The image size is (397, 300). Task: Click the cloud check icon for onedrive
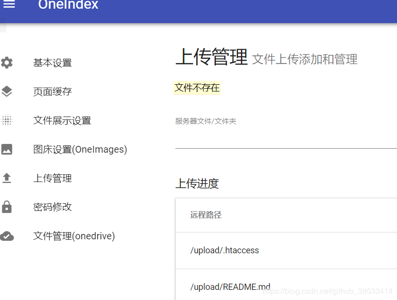(7, 236)
